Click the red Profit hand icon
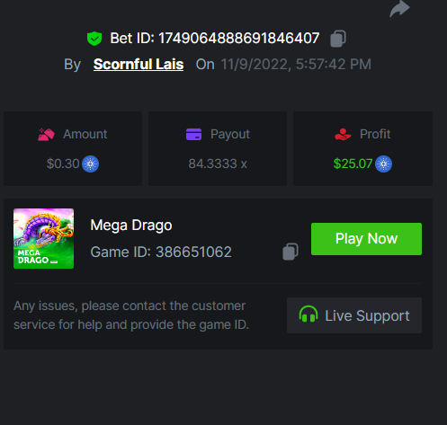Screen dimensions: 447x425 coord(343,134)
